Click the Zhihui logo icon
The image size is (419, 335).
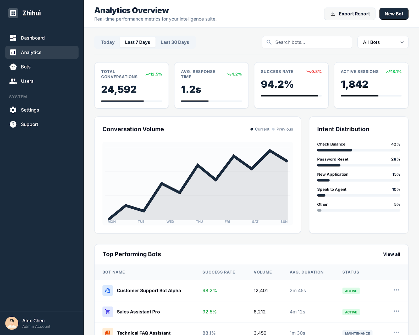click(x=13, y=13)
